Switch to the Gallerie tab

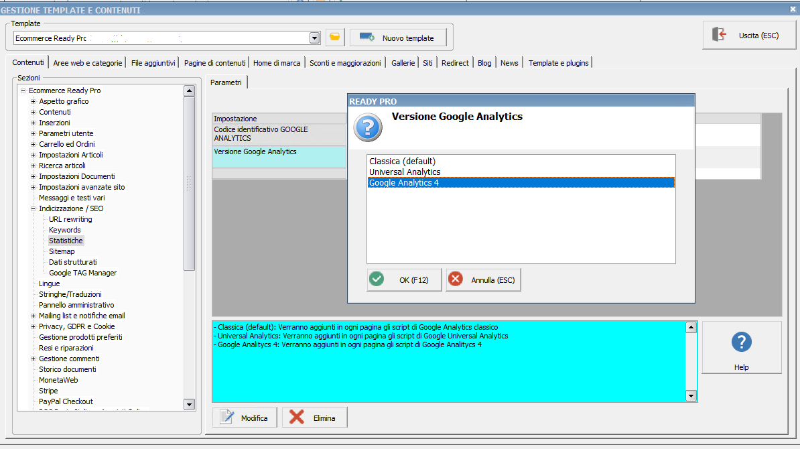click(403, 63)
